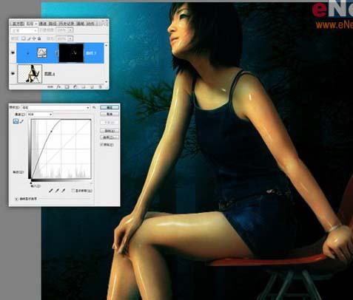Screen dimensions: 353x300
Task: Confirm Curves with the OK button
Action: click(110, 107)
